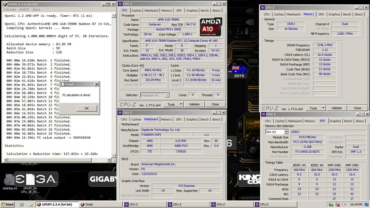Switch to Caches tab in CPU-Z processor window

point(136,11)
